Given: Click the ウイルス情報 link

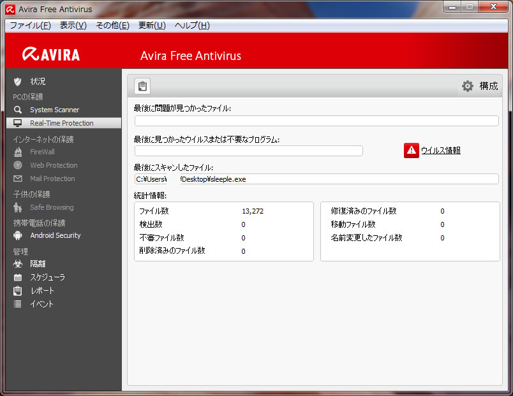Looking at the screenshot, I should (441, 150).
